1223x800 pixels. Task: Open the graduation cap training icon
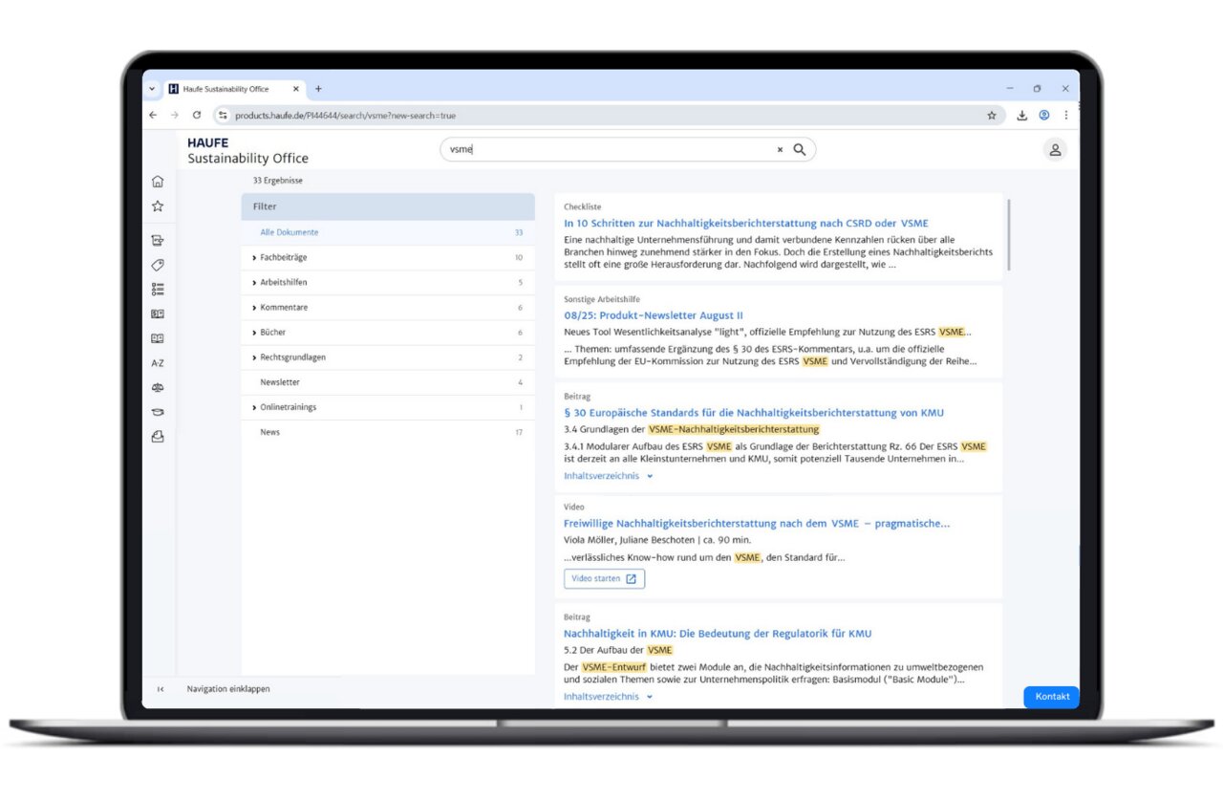[x=158, y=412]
